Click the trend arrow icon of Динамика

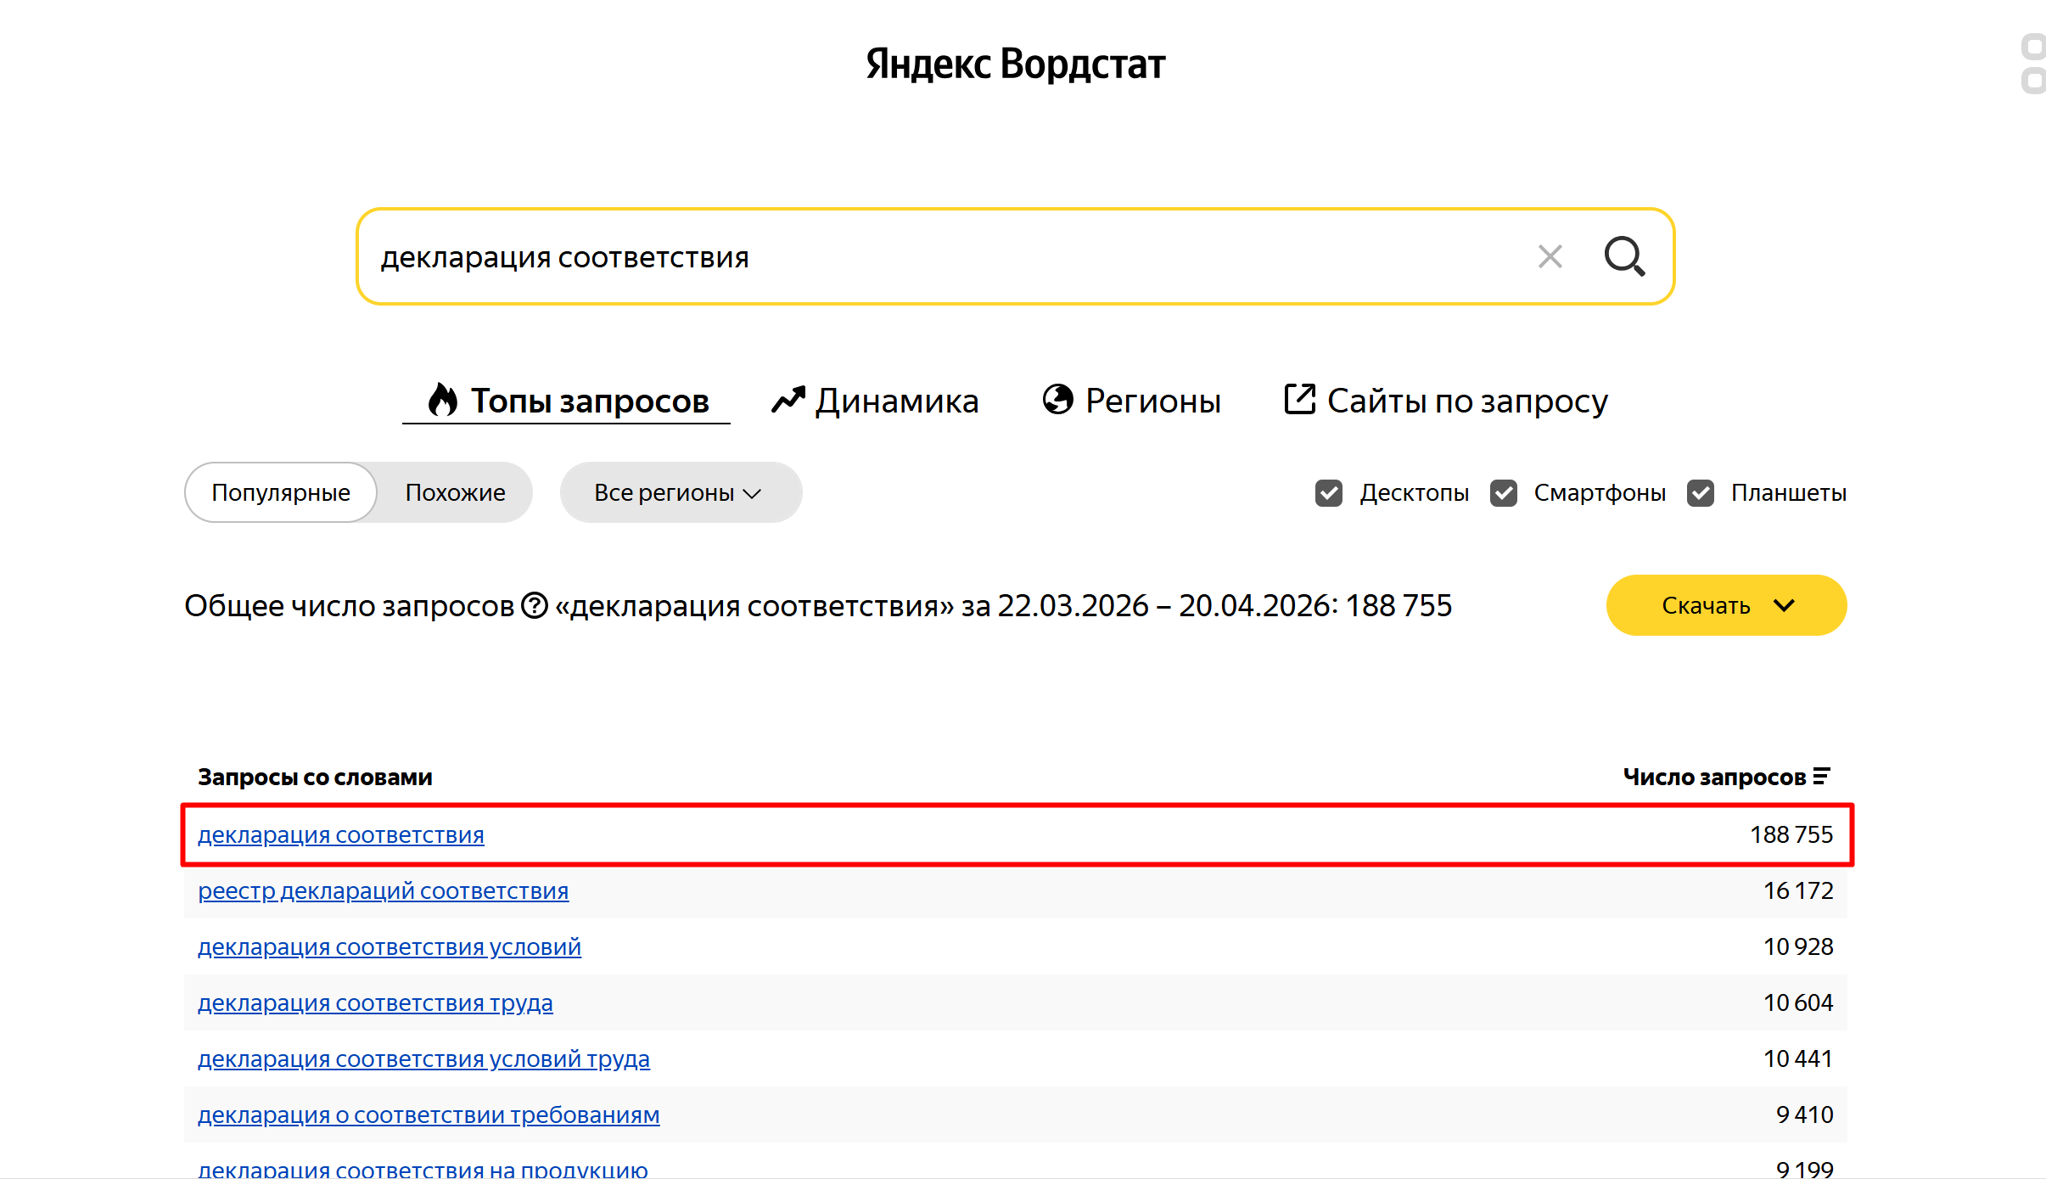(788, 399)
